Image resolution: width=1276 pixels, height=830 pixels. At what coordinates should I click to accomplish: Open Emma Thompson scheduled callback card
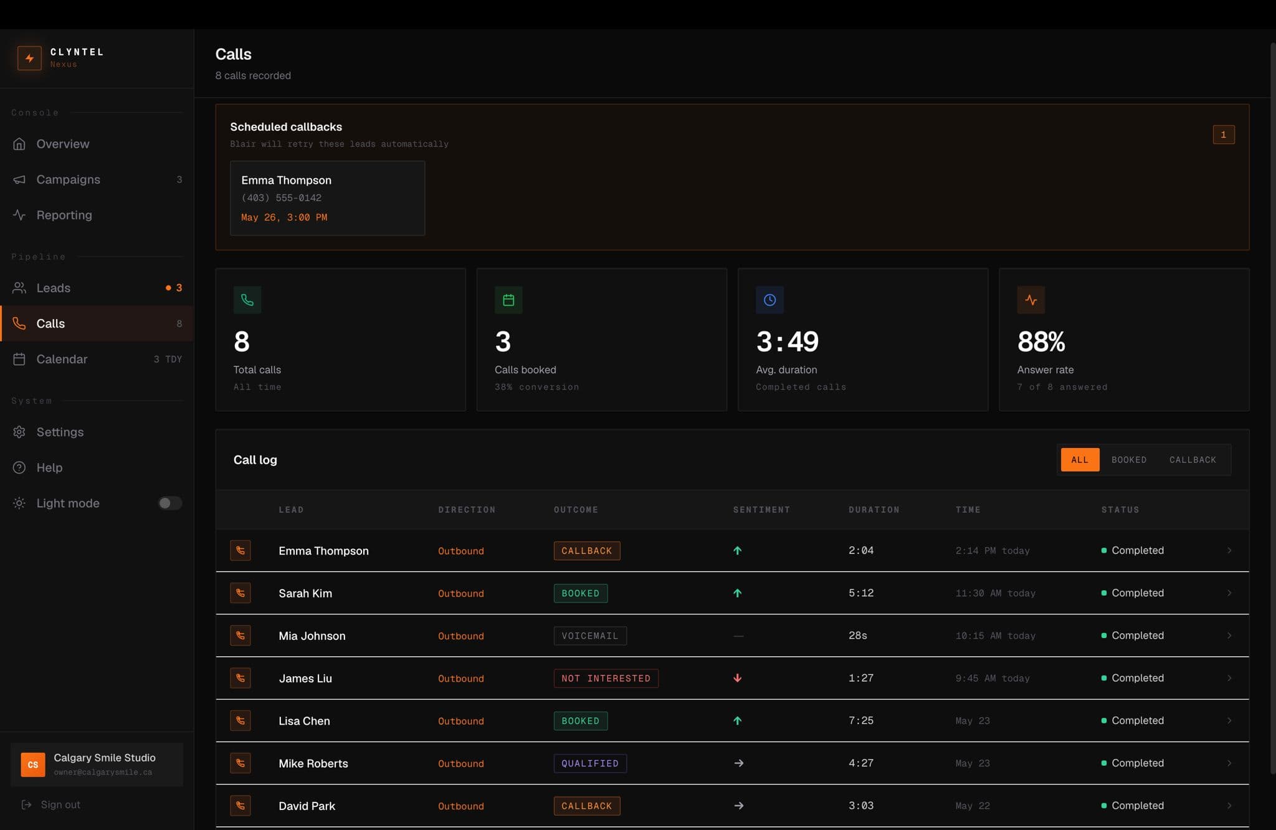328,198
